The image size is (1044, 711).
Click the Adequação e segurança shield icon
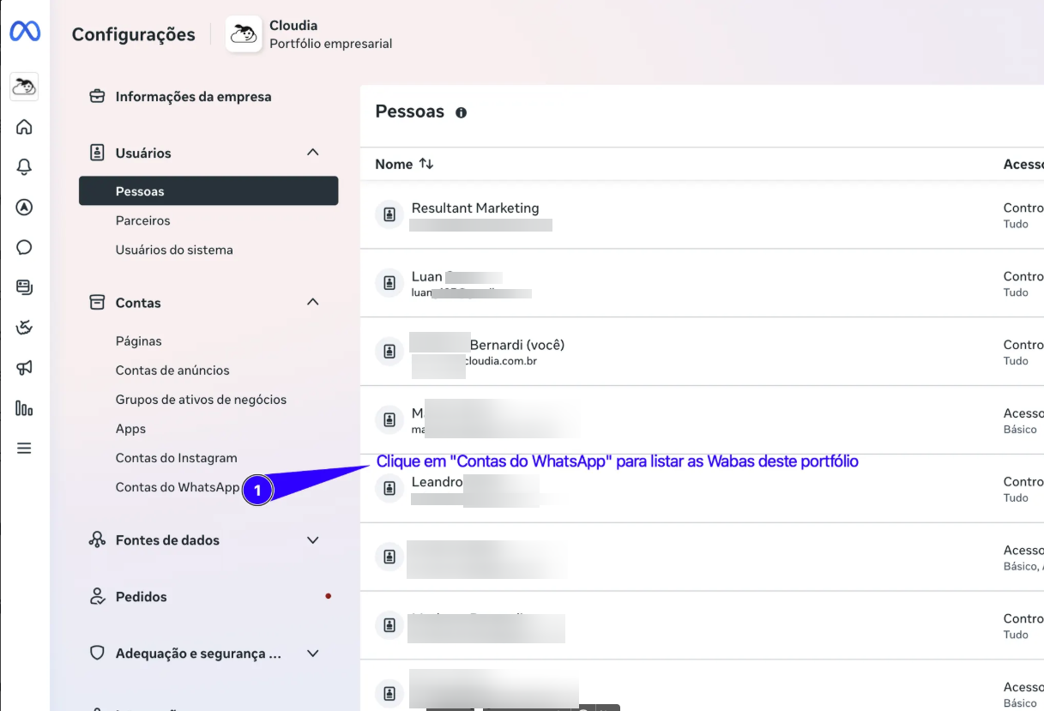(x=98, y=654)
